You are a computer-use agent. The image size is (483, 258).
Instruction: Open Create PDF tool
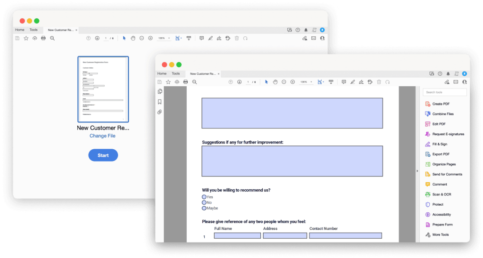coord(437,104)
